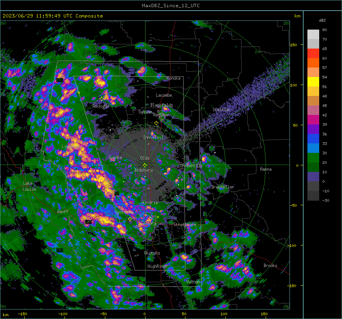
Task: Click the Lake Louise map label
Action: [29, 186]
